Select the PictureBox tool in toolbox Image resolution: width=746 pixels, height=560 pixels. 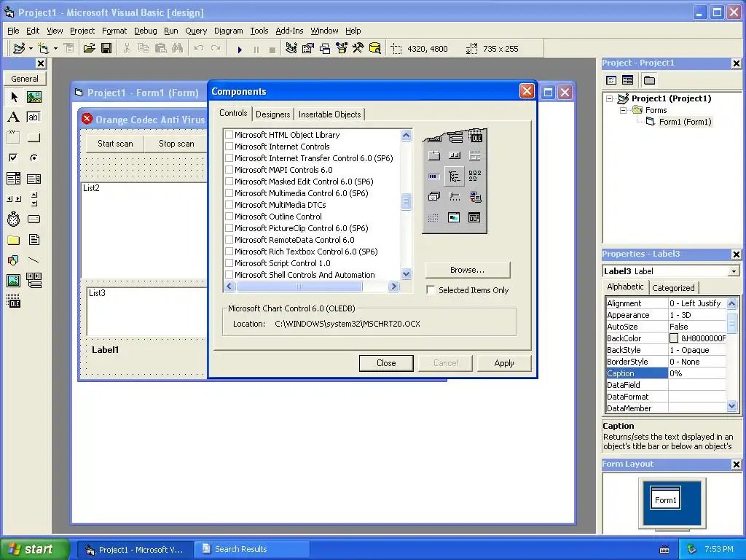(34, 97)
